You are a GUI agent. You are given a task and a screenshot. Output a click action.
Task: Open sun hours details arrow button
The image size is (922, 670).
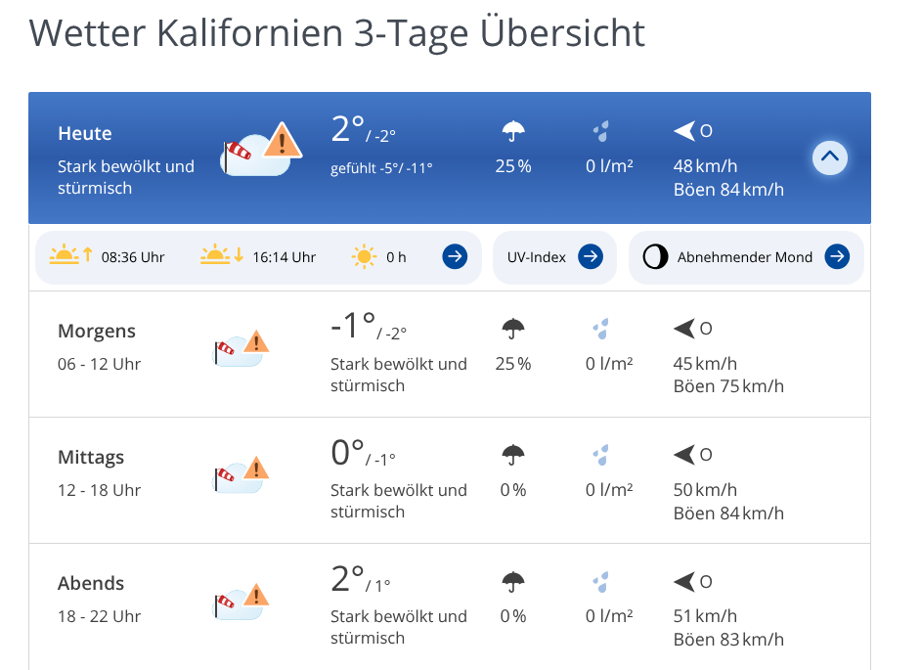pos(455,257)
